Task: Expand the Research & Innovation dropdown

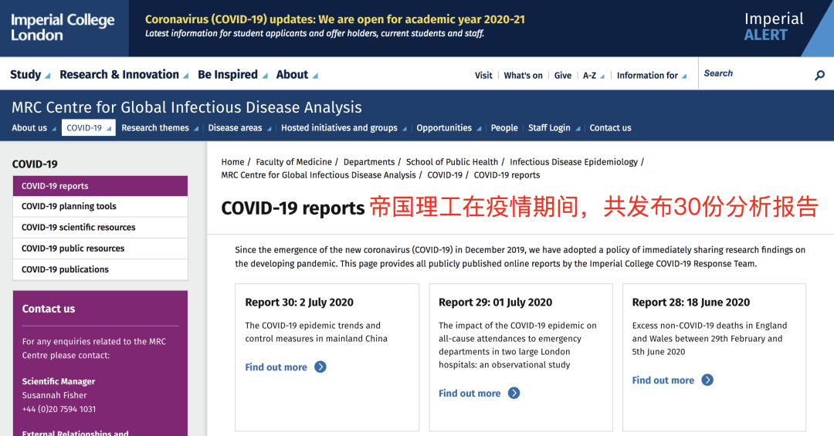Action: click(x=124, y=75)
